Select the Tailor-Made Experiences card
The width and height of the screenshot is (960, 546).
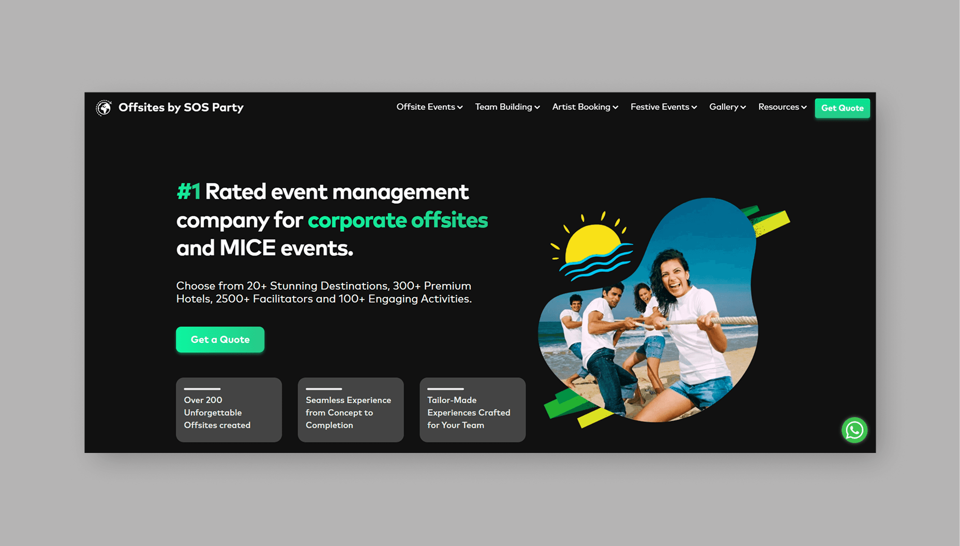click(473, 410)
